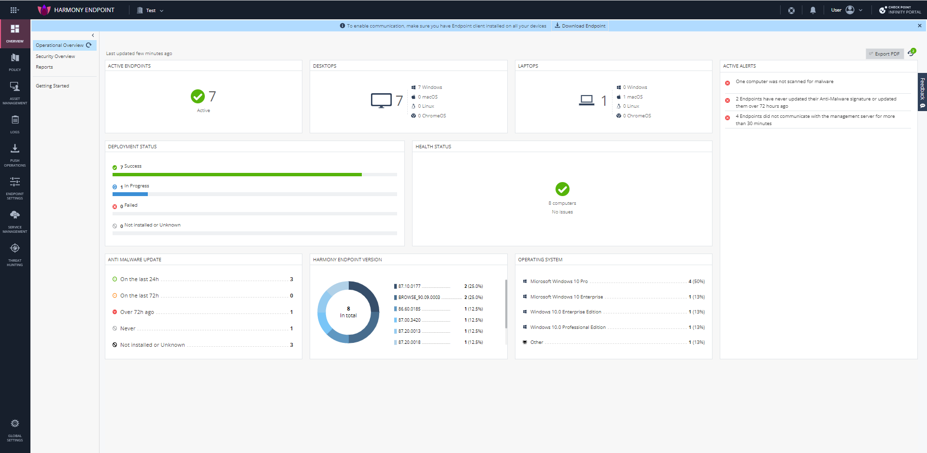This screenshot has width=927, height=453.
Task: Collapse the overview side panel
Action: click(x=93, y=35)
